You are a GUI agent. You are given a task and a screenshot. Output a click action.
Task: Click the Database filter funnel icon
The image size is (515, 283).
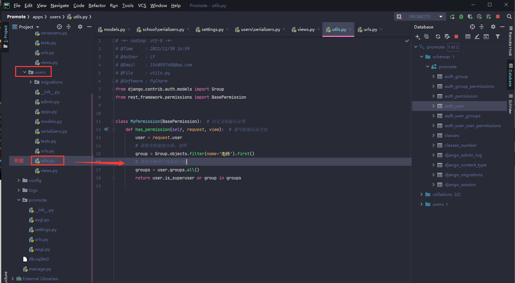(x=498, y=37)
